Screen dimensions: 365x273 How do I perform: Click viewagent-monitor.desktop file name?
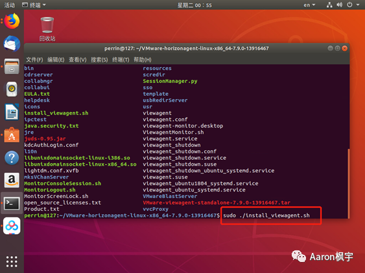[183, 126]
